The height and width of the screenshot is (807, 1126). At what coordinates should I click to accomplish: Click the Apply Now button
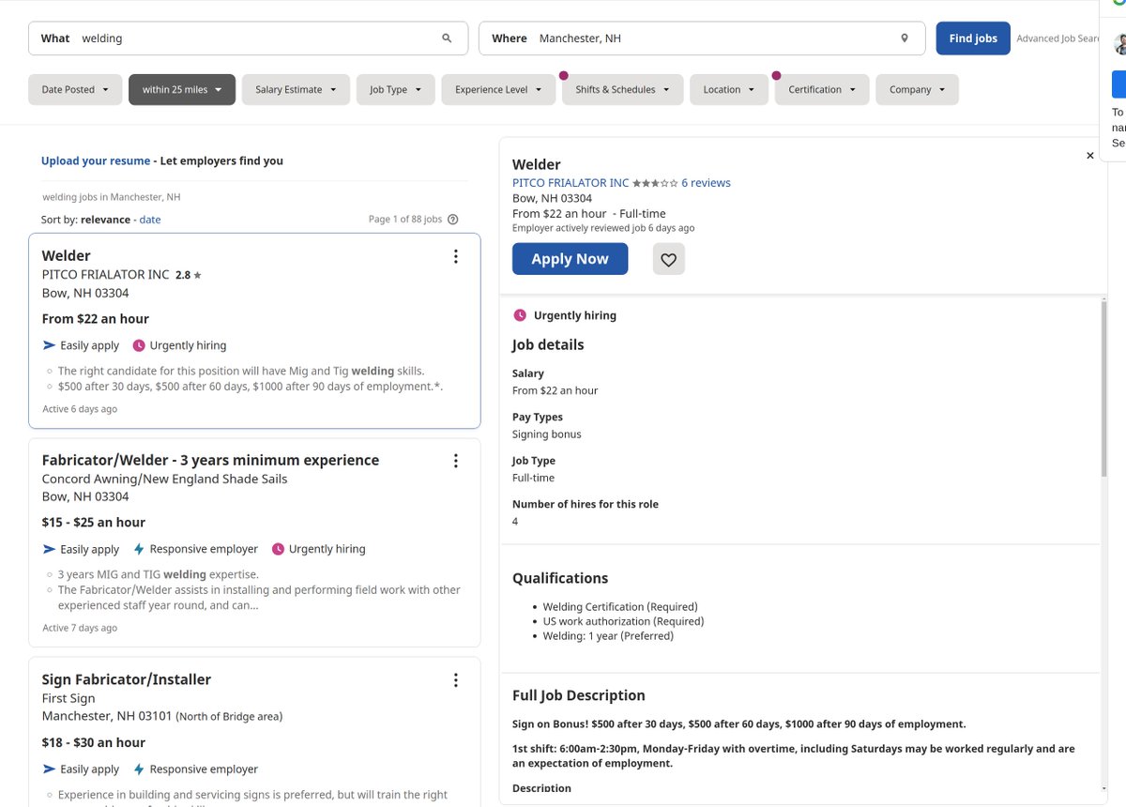570,259
